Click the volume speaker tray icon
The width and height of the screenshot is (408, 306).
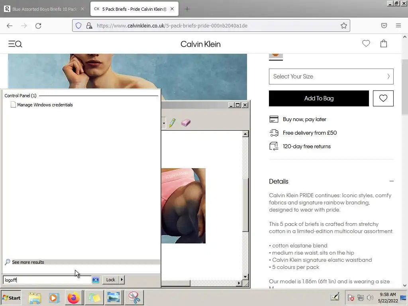pyautogui.click(x=370, y=298)
